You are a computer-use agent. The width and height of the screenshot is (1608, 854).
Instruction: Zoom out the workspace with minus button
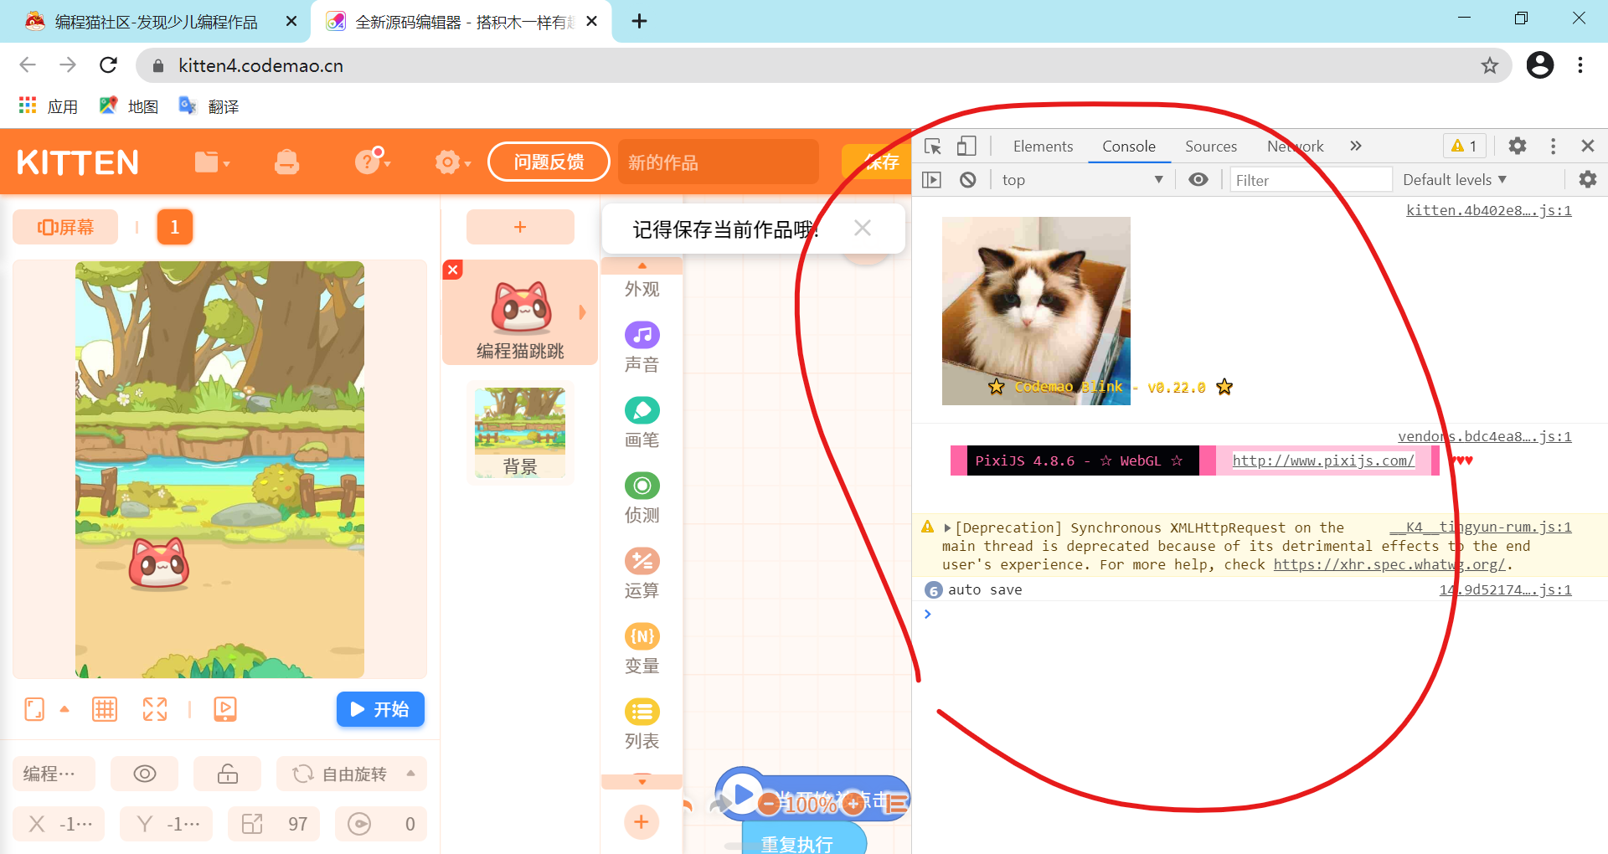point(769,805)
